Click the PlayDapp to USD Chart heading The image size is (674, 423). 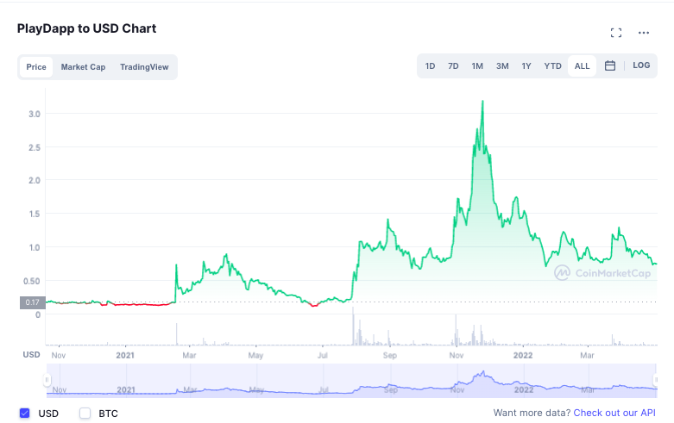pyautogui.click(x=87, y=28)
